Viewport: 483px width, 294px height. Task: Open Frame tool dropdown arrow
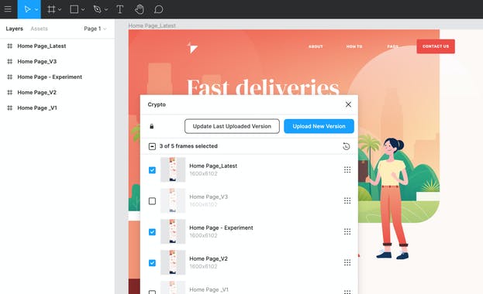(x=60, y=9)
